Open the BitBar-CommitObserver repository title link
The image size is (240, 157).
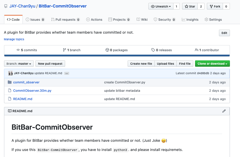click(x=63, y=6)
